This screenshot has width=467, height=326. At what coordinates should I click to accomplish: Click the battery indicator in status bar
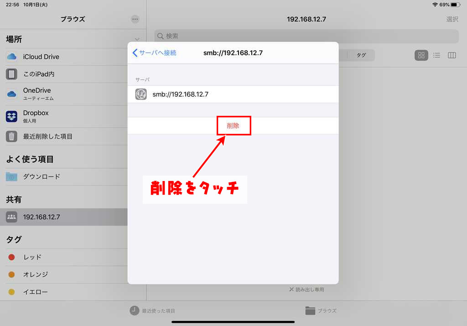click(x=456, y=5)
